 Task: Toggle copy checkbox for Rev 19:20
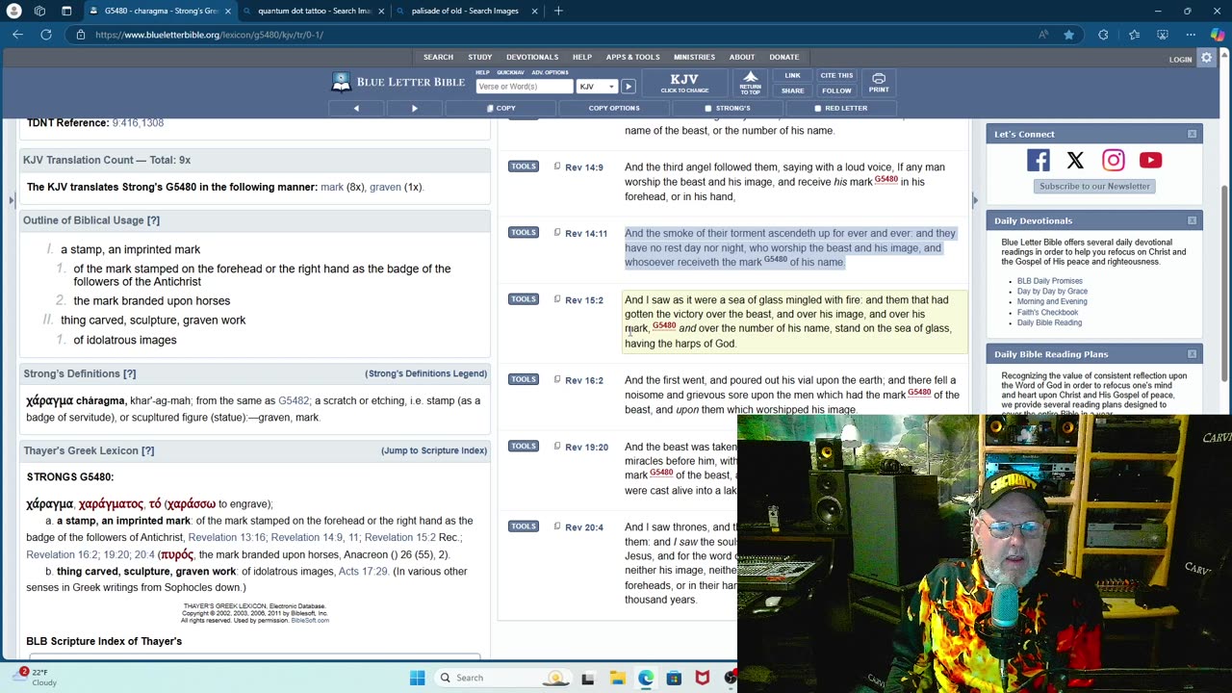pos(556,446)
